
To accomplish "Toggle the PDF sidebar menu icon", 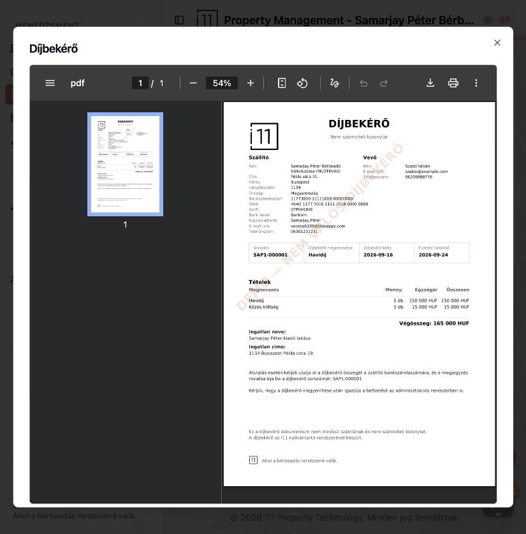I will 50,83.
